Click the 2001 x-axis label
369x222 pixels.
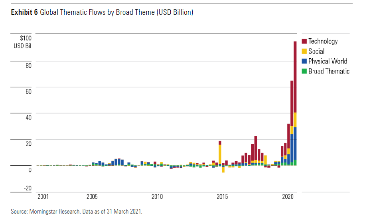click(x=43, y=197)
